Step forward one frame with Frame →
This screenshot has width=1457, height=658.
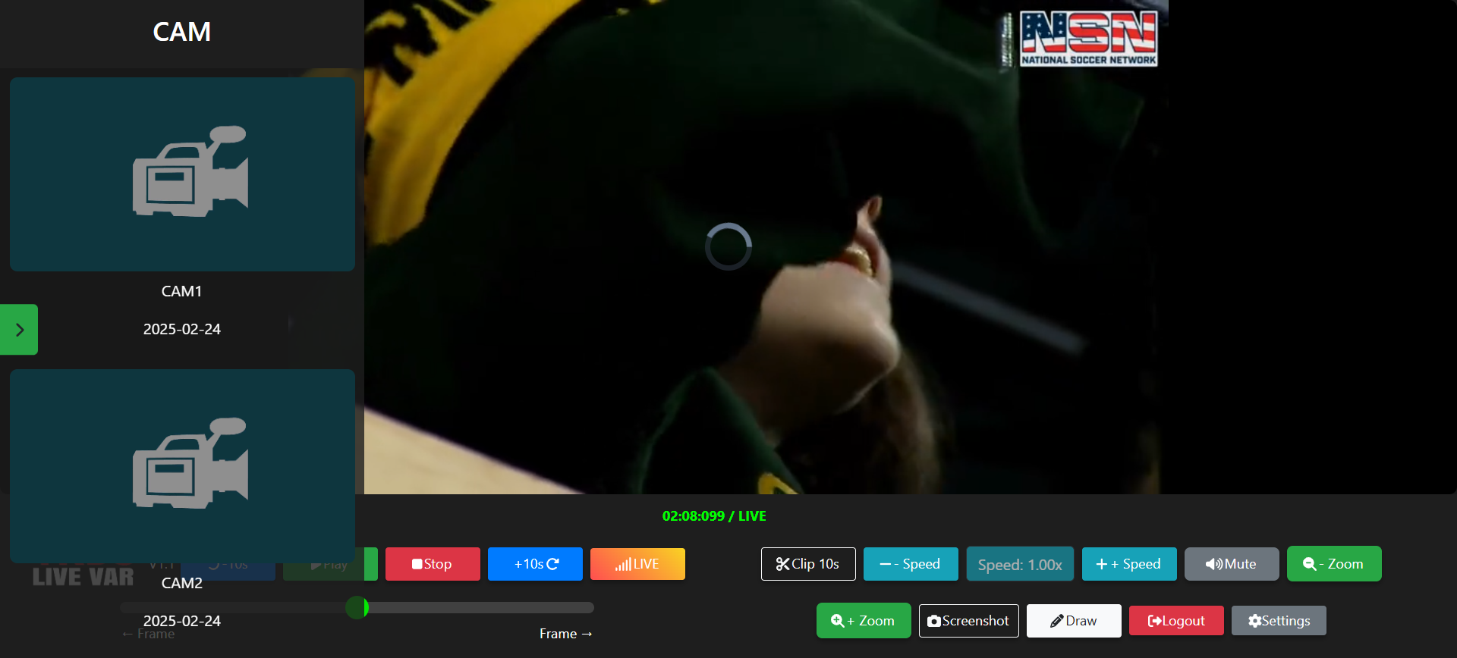click(566, 634)
